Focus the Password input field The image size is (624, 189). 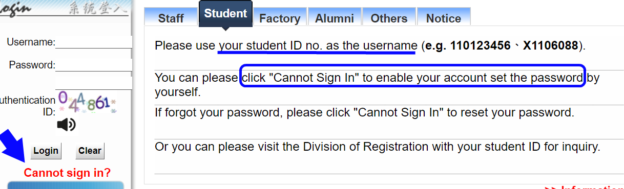(93, 65)
